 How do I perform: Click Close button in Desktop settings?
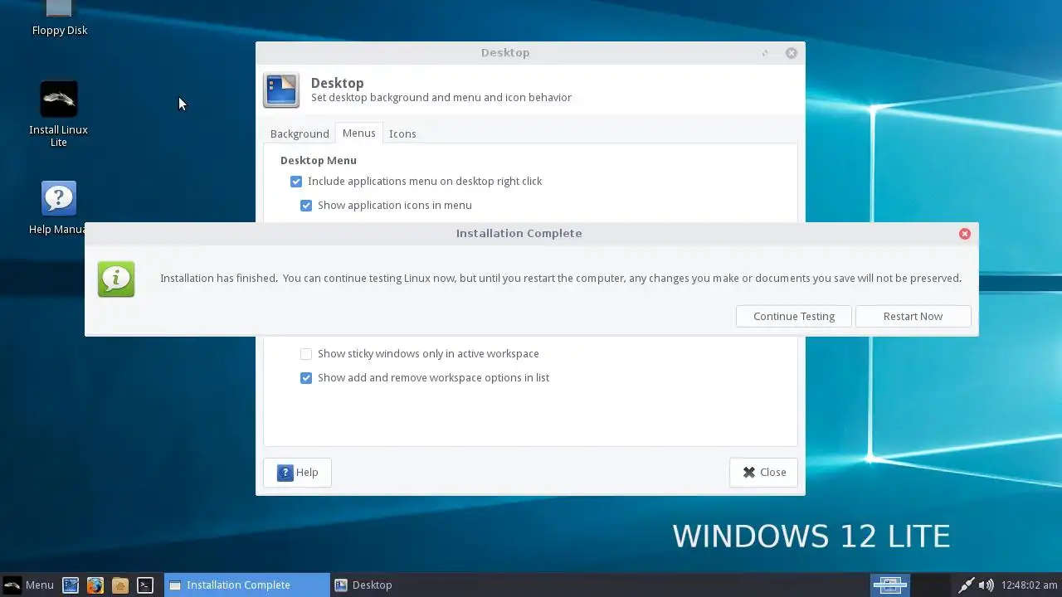point(763,472)
